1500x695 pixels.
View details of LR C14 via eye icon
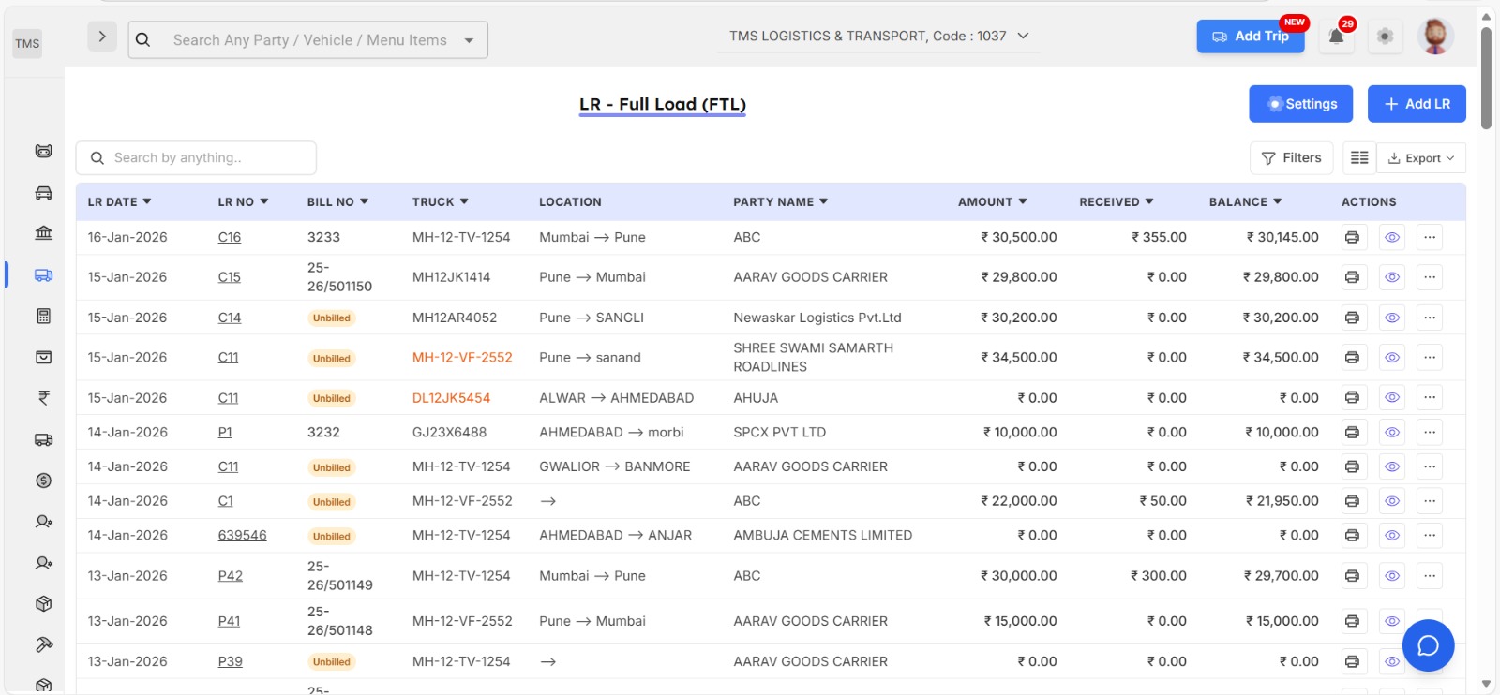(1392, 318)
